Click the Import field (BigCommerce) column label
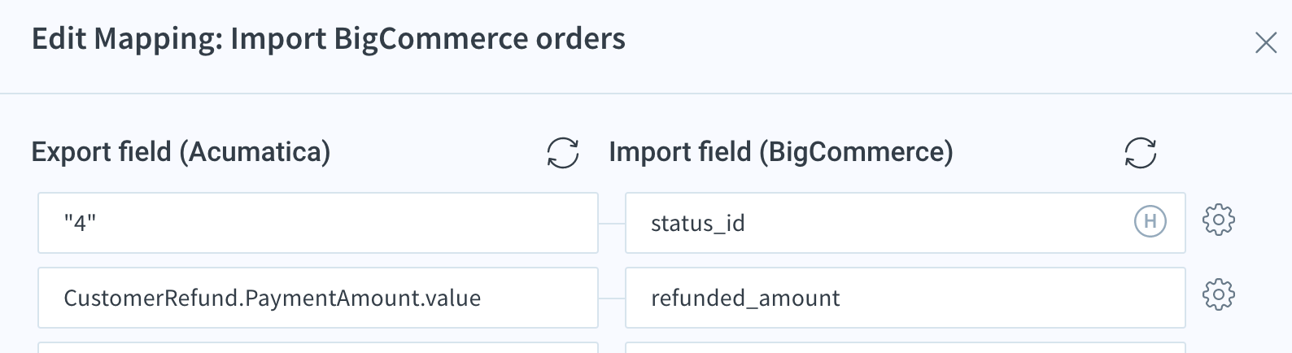 [781, 152]
